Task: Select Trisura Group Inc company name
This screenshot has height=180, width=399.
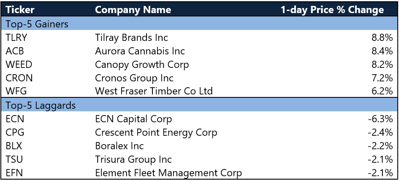Action: 133,160
